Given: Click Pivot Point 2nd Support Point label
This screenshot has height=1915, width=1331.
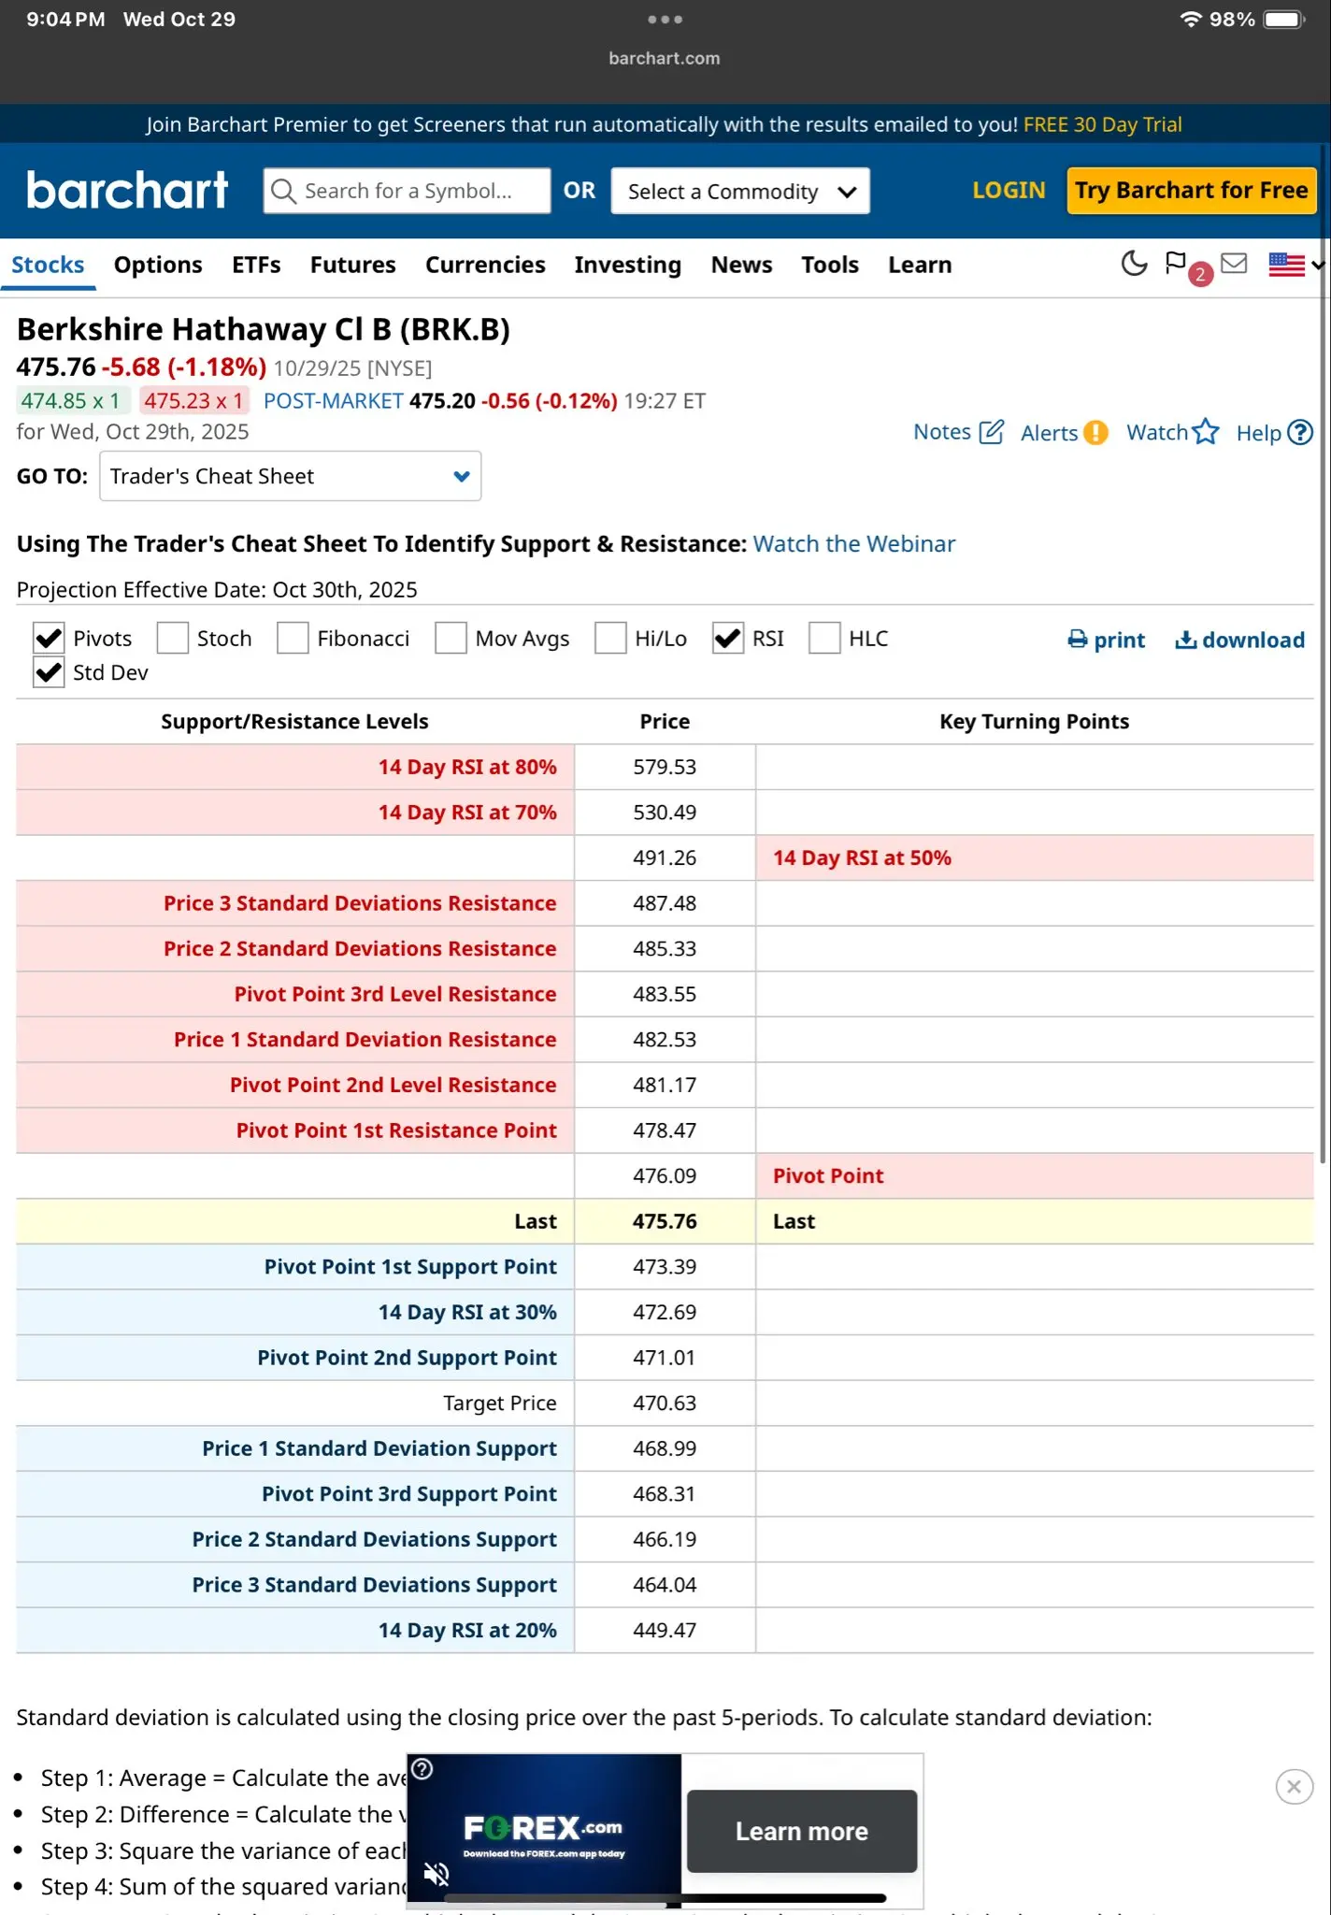Looking at the screenshot, I should [408, 1357].
